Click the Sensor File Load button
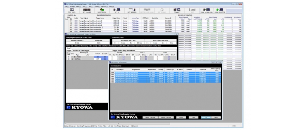307x130 pixels. [150, 117]
